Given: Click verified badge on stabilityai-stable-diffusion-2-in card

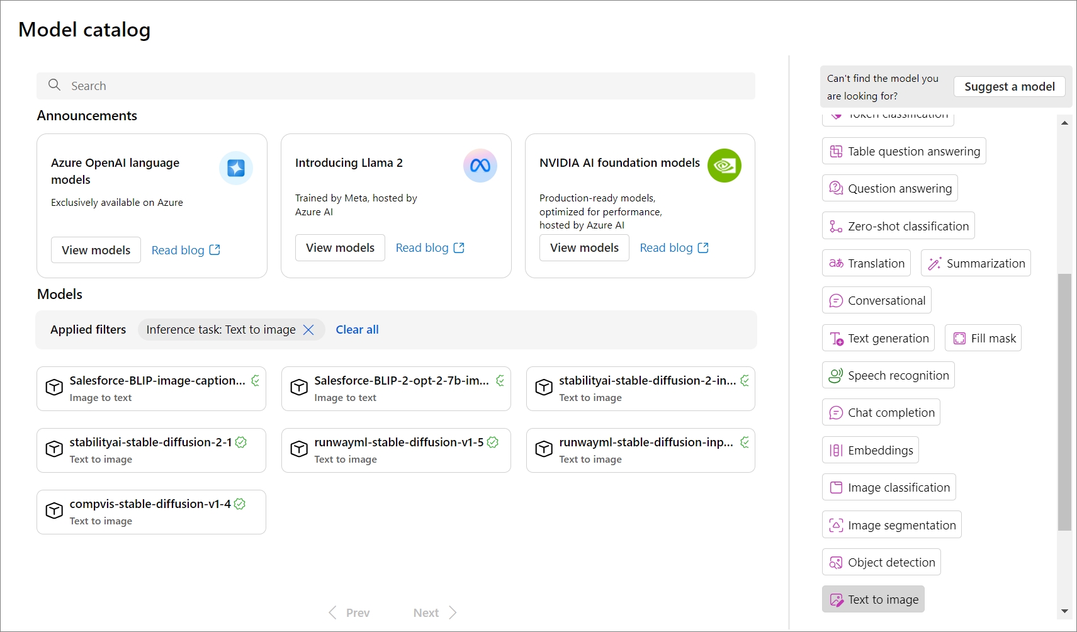Looking at the screenshot, I should (x=745, y=380).
